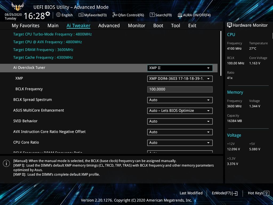
Task: Click the BCLK Frequency input field
Action: (x=180, y=89)
